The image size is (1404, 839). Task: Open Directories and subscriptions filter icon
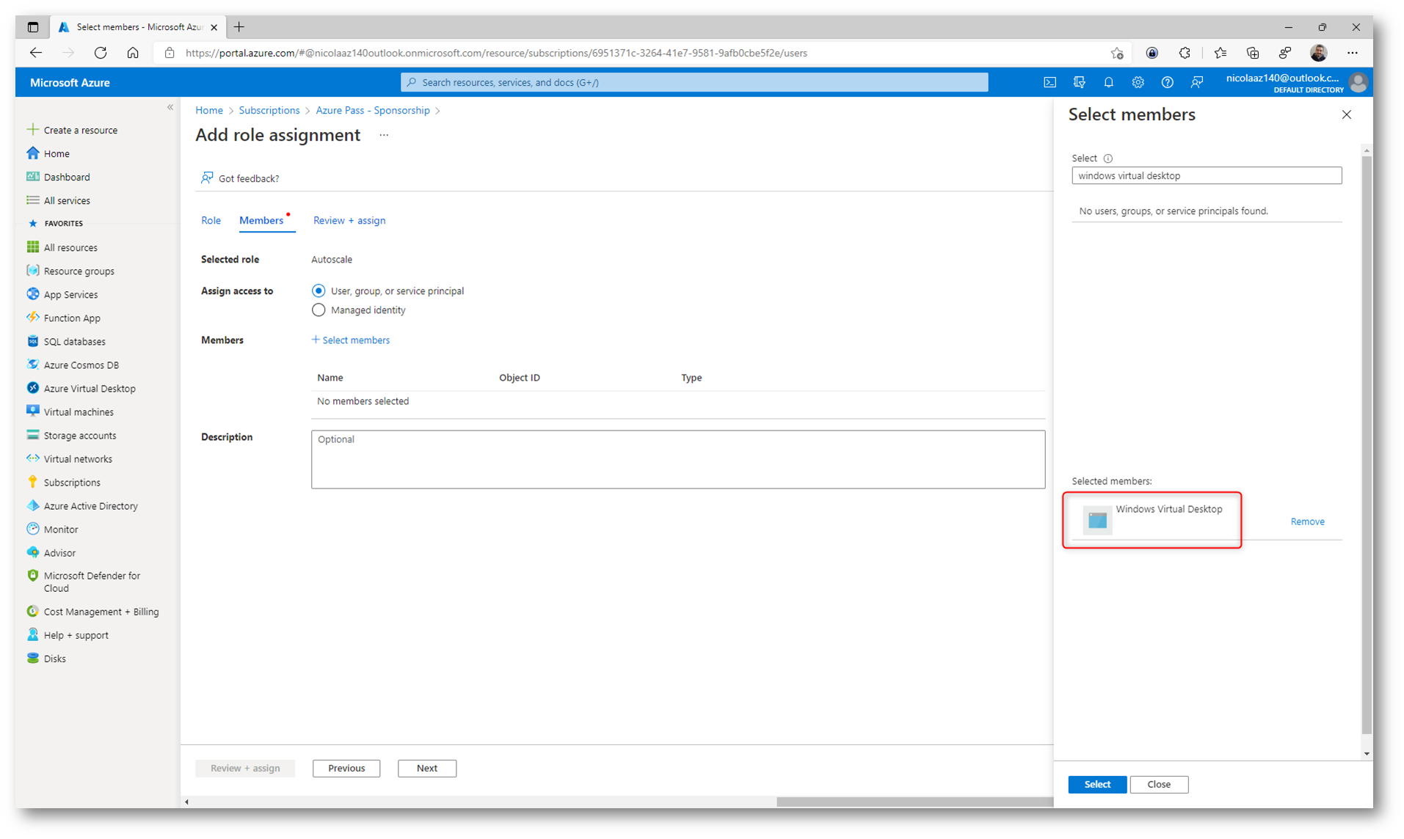1079,82
